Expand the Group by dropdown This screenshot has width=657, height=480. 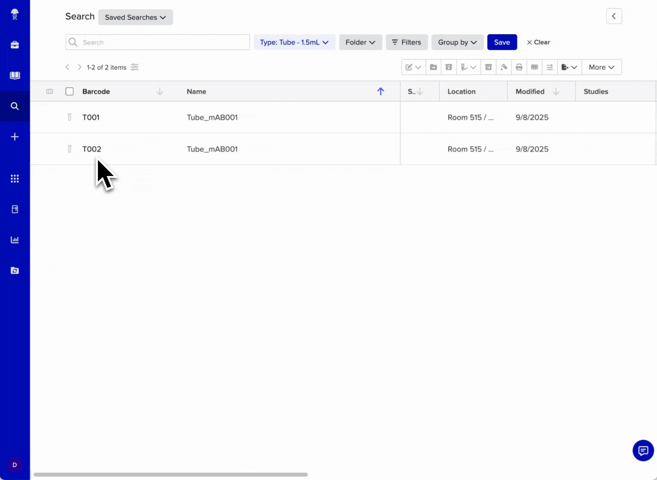(457, 42)
